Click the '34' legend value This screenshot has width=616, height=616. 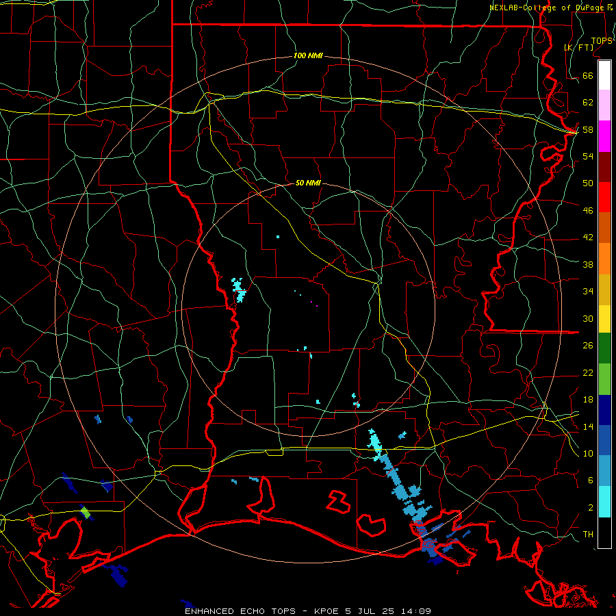coord(588,292)
